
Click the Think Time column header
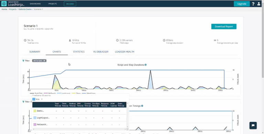tap(65, 105)
